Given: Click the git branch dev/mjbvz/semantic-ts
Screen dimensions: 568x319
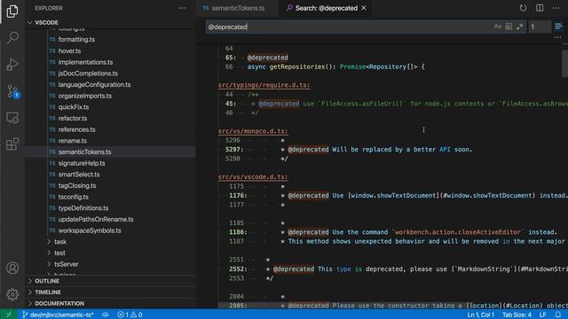Looking at the screenshot, I should [x=58, y=315].
